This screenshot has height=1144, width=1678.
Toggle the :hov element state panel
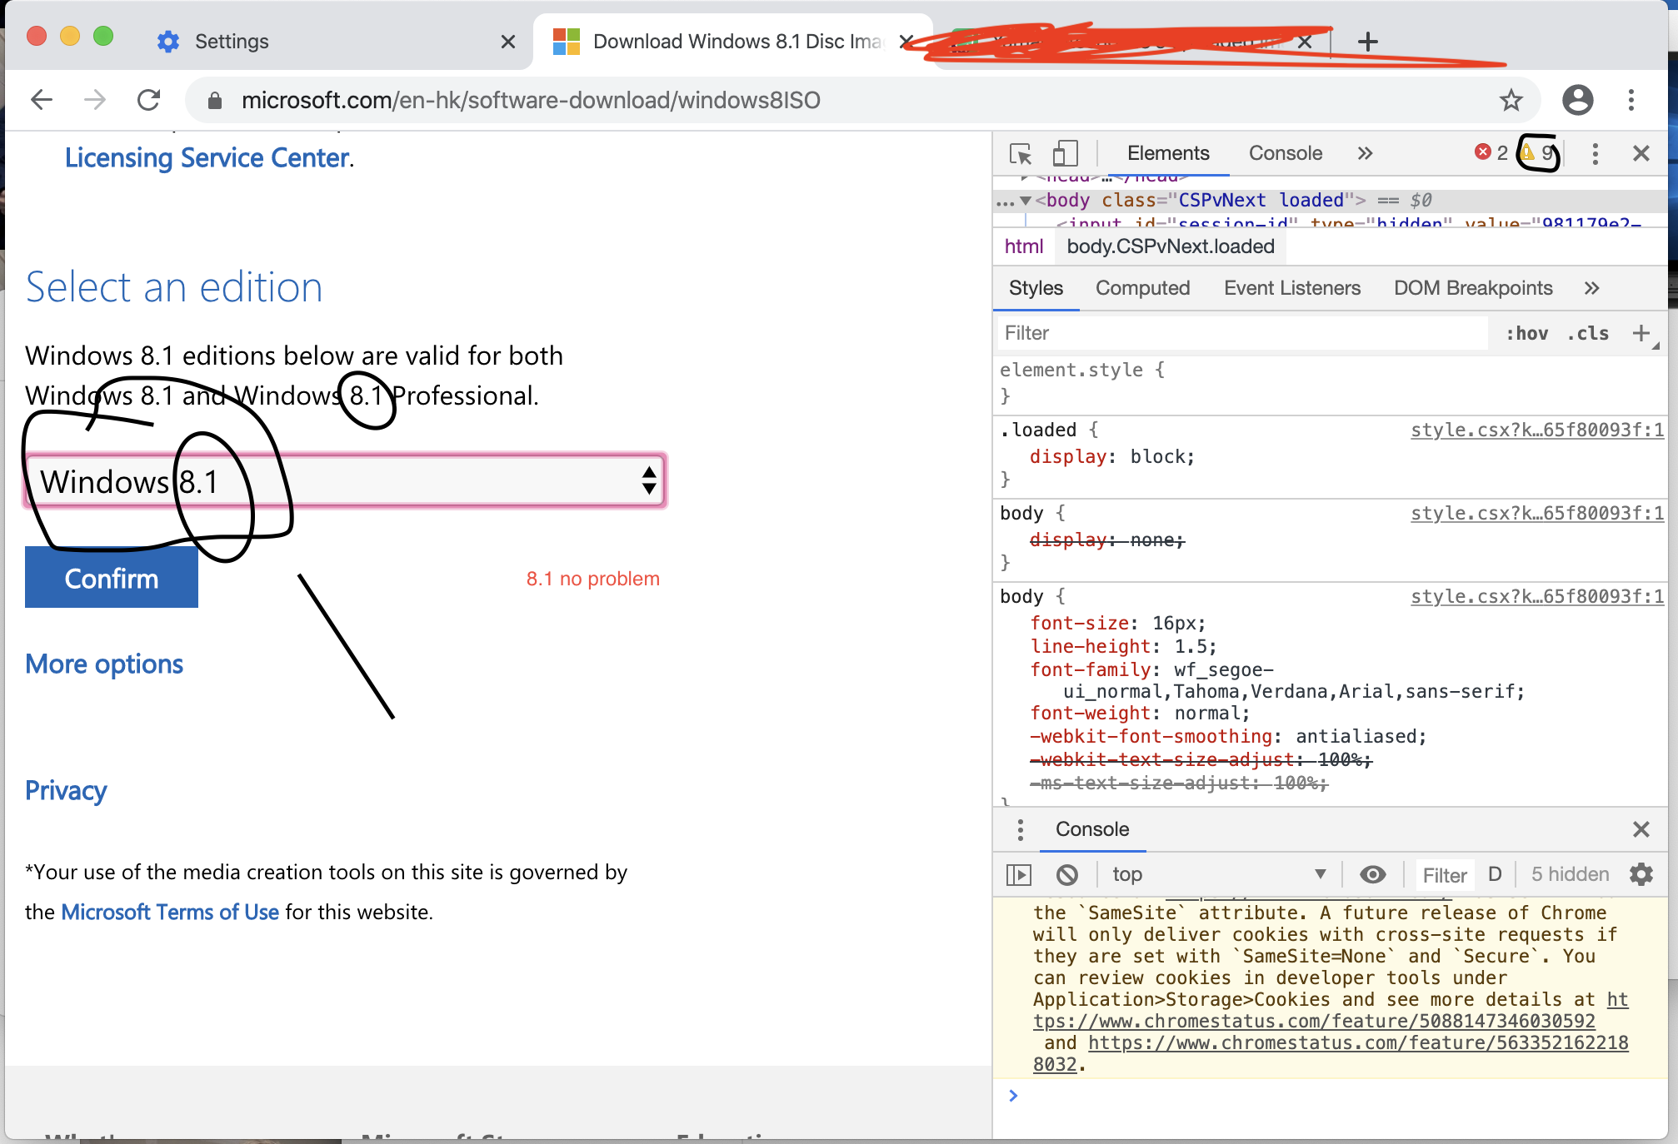(x=1526, y=333)
